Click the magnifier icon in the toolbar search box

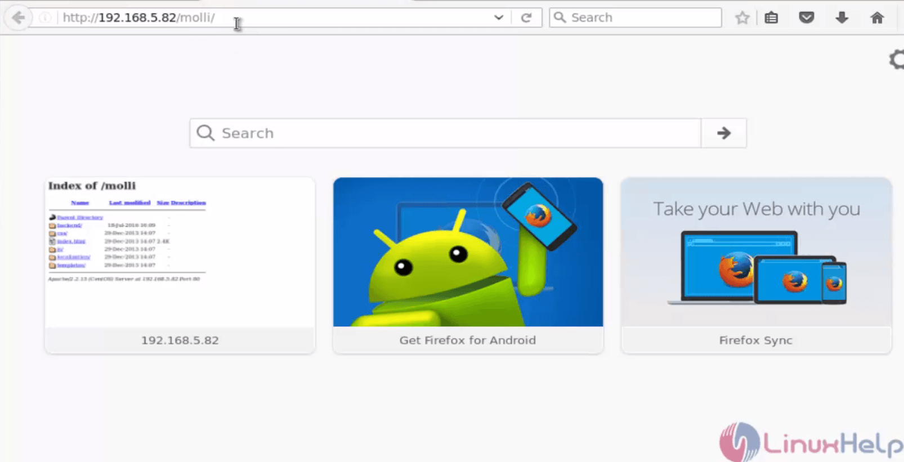560,17
